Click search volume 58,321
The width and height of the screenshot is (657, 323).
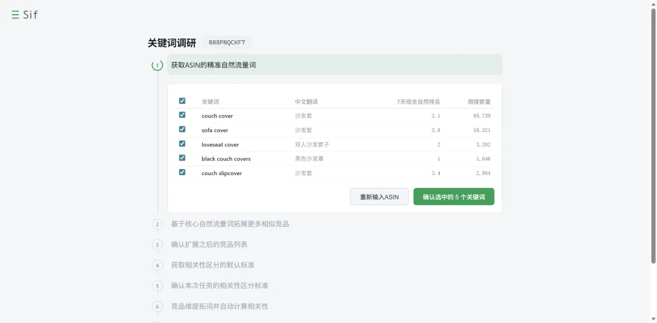481,130
